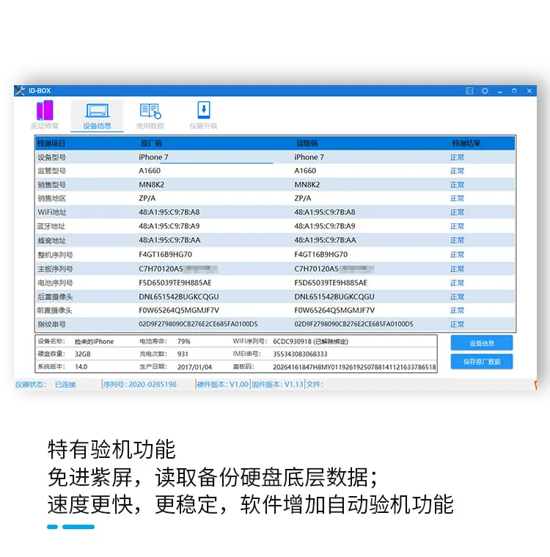Click the 原厂值 column header
This screenshot has width=550, height=557.
151,144
